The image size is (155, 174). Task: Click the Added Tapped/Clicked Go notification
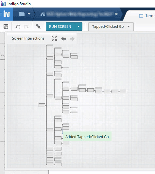pyautogui.click(x=87, y=137)
